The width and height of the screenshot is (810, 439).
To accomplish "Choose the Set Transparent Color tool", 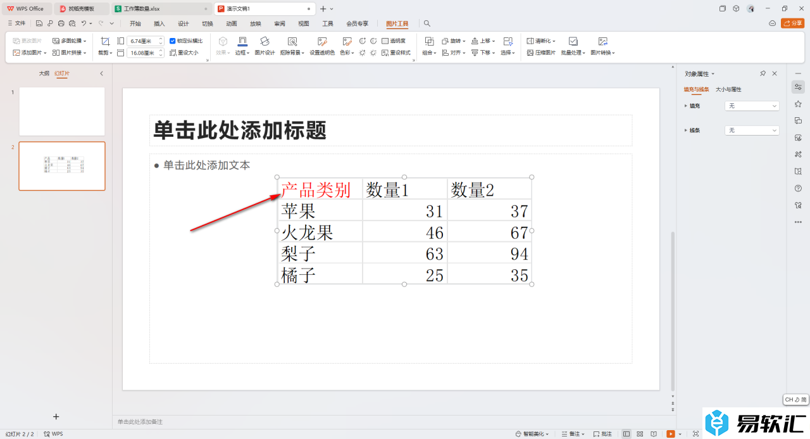I will click(x=322, y=46).
